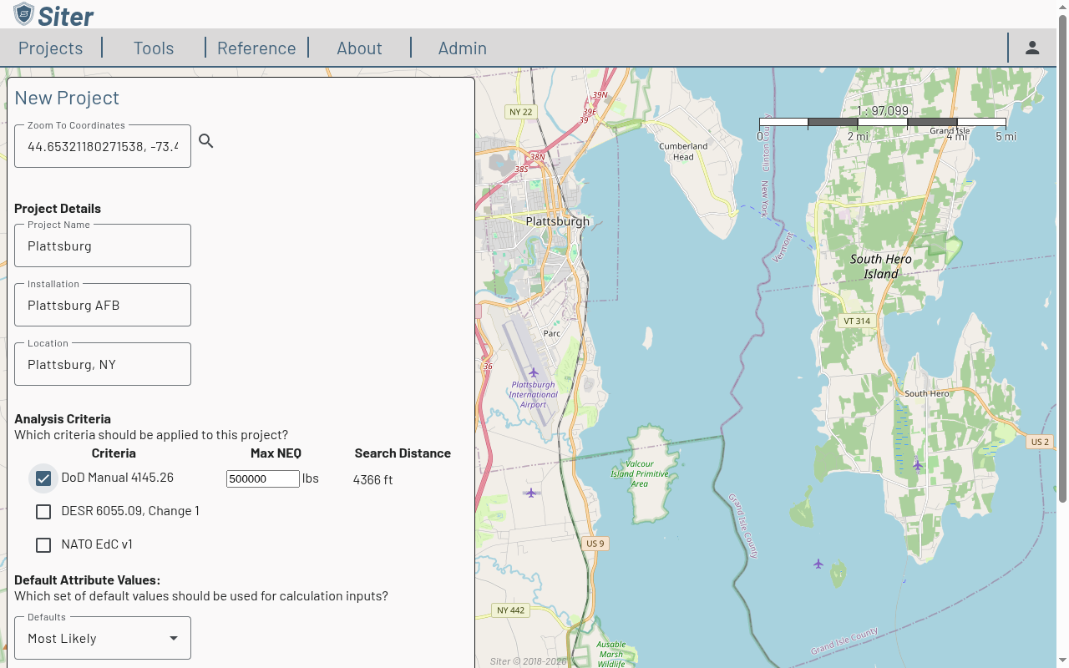Click the Project Name field showing Plattsburg

102,245
